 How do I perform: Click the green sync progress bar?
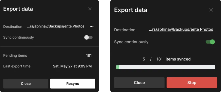165,67
